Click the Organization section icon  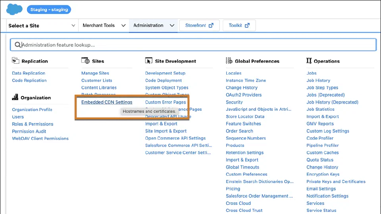(15, 97)
